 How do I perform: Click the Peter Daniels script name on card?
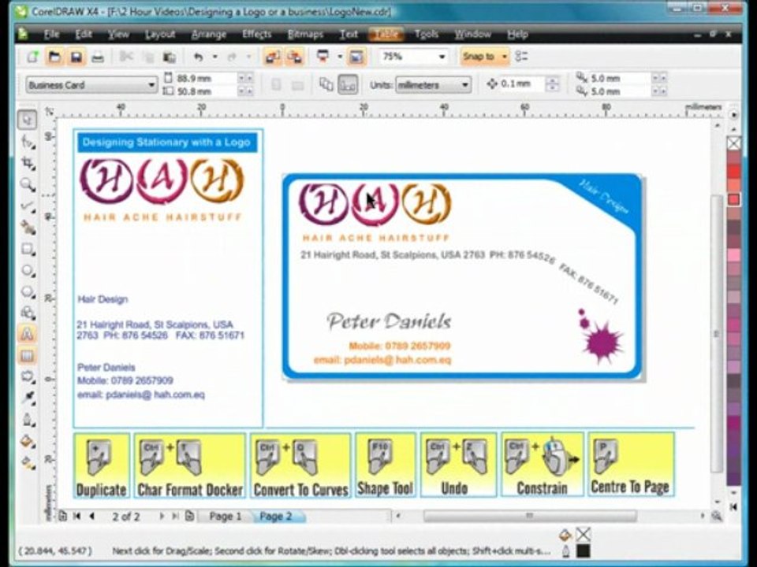coord(389,321)
